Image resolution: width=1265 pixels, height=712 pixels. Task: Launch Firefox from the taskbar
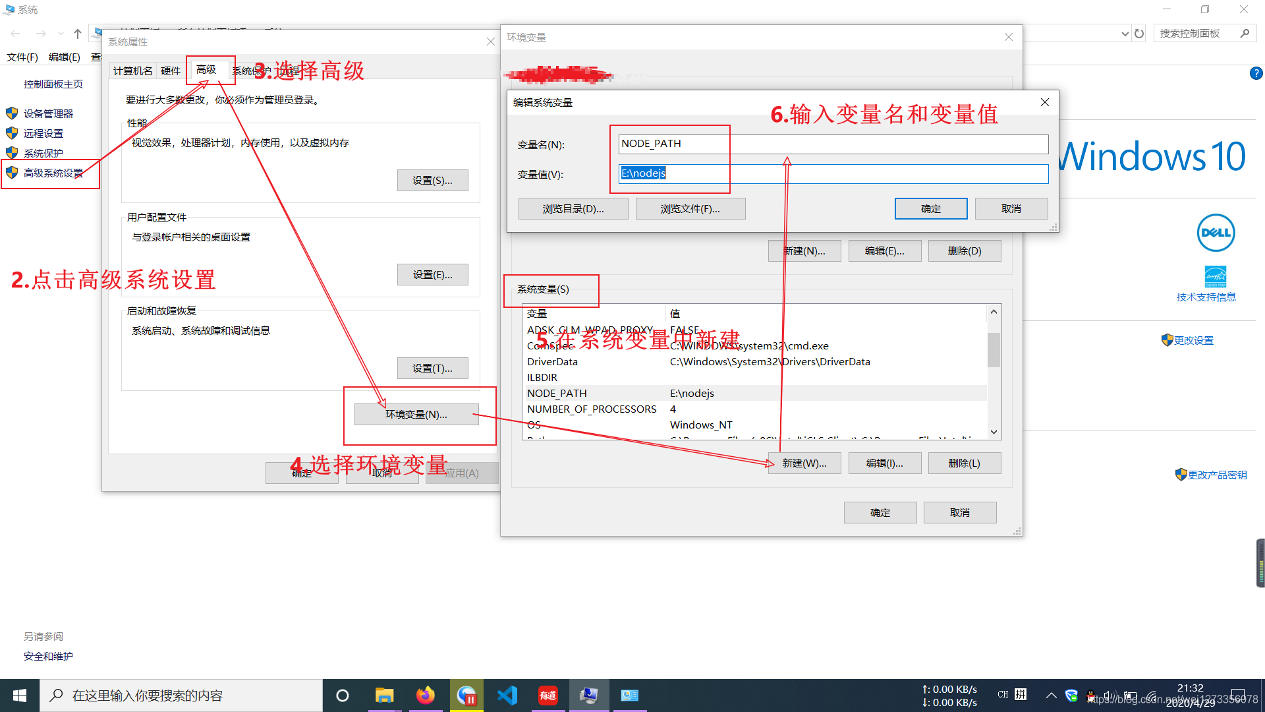point(425,696)
